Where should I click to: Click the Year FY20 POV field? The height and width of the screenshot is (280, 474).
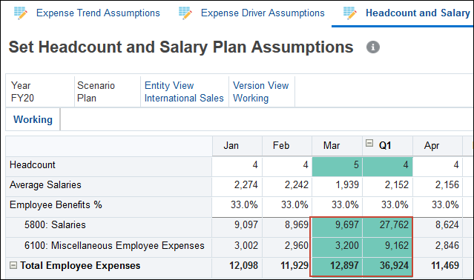coord(40,92)
